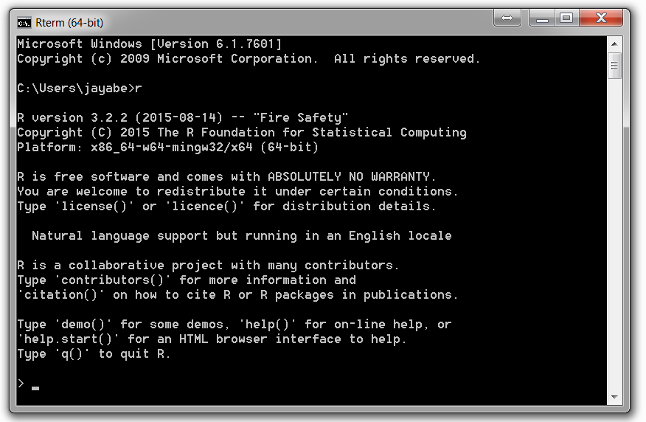Close the Rterm (64-bit) window
The height and width of the screenshot is (422, 646).
pos(601,18)
